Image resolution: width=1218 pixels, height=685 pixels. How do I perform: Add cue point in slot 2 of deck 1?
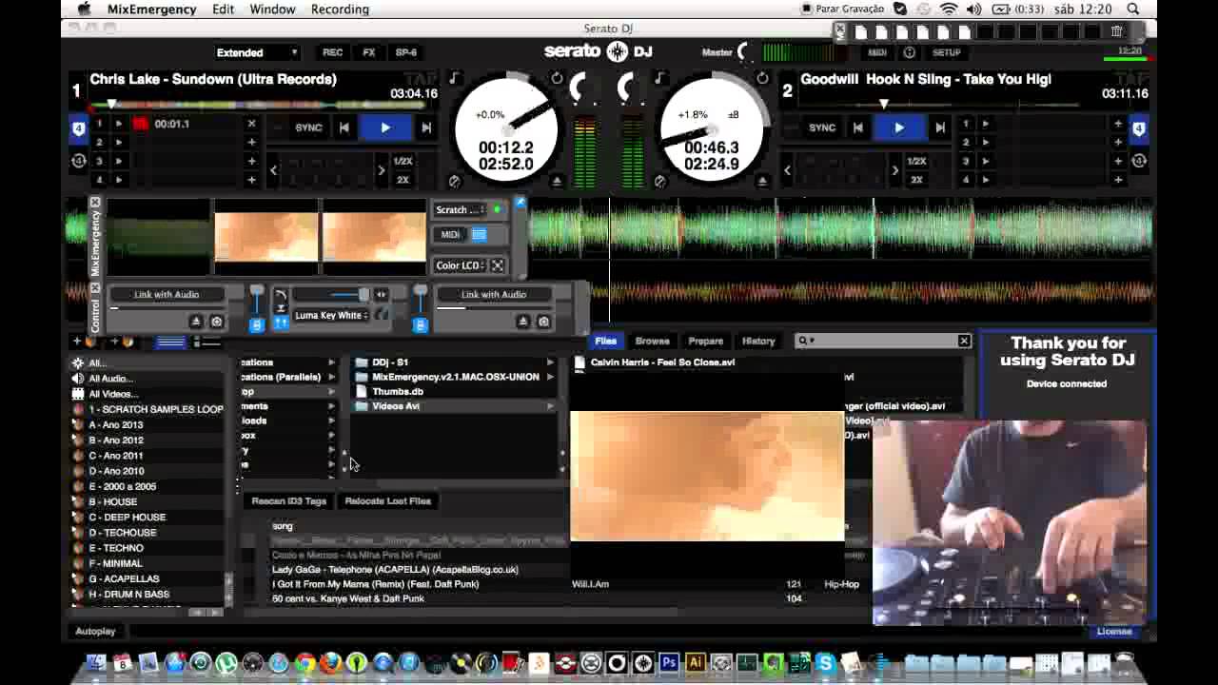coord(251,142)
